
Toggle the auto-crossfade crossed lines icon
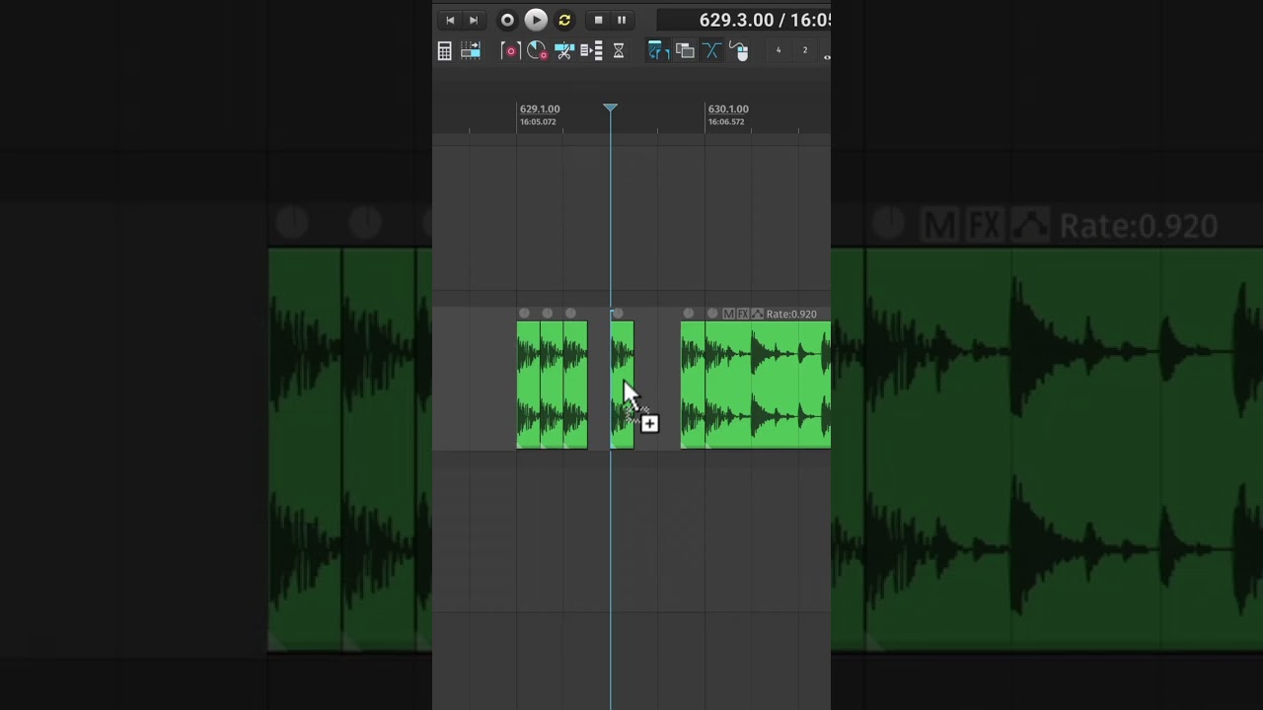711,51
